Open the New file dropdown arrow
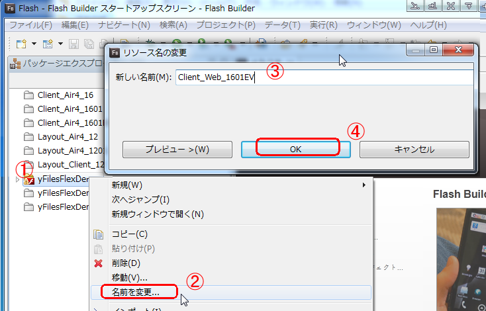 34,44
